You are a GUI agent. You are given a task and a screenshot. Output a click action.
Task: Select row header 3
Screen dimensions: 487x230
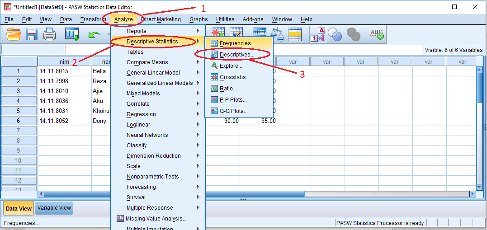19,91
